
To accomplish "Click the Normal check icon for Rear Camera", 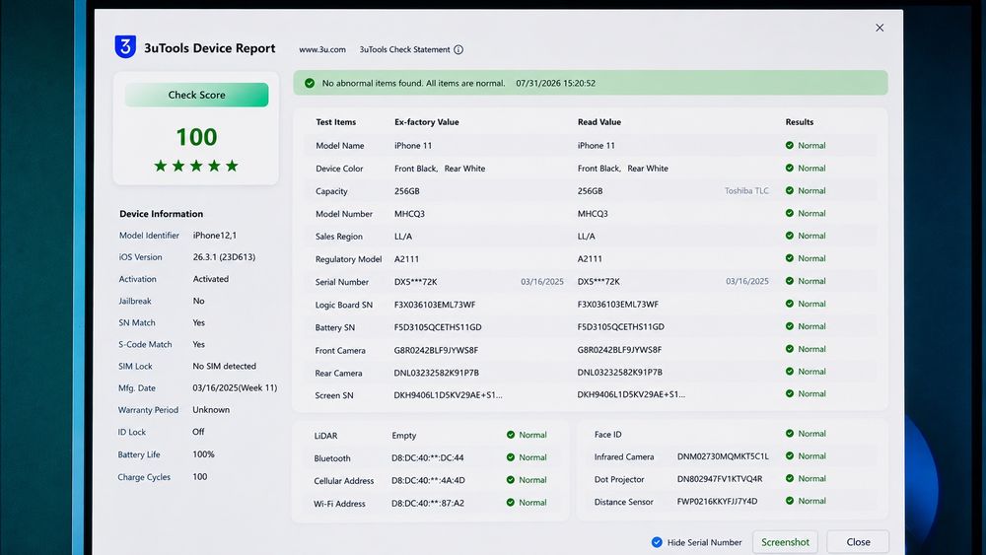I will pos(789,372).
